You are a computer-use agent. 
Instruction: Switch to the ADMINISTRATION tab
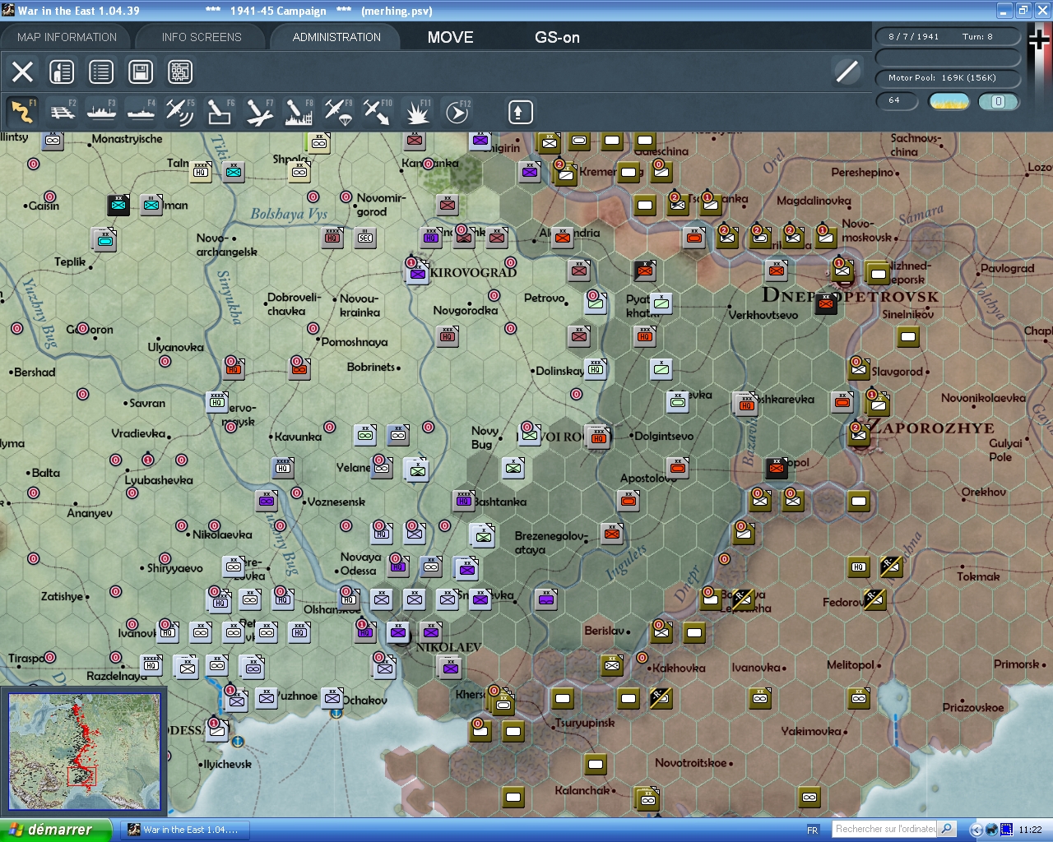[336, 37]
